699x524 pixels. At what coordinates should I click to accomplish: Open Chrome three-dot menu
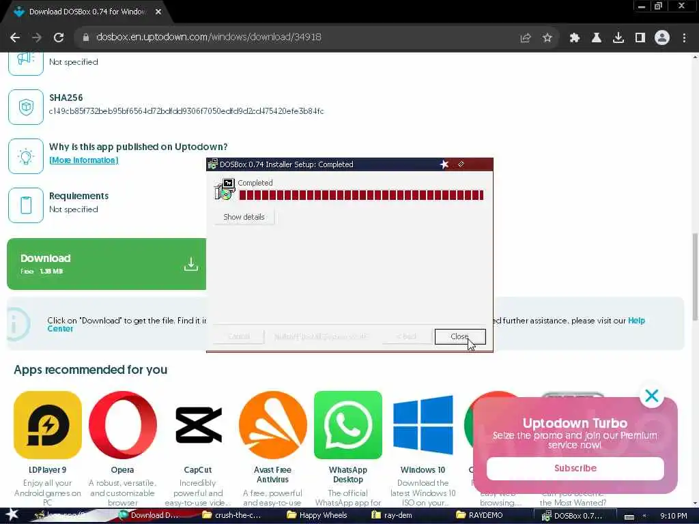pos(684,38)
